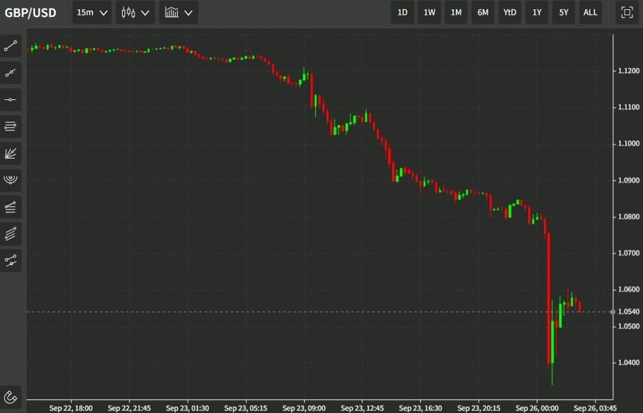
Task: Click the 1.1000 price axis label
Action: pos(628,144)
